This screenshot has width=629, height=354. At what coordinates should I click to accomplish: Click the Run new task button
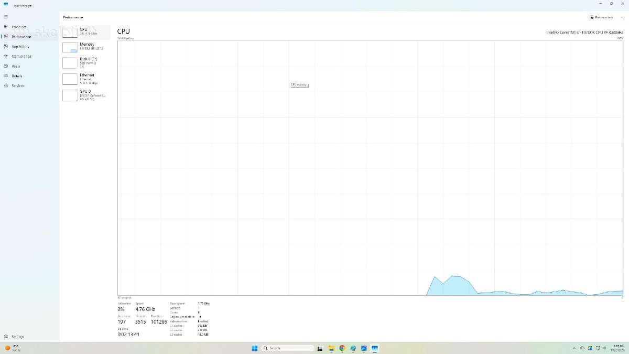[601, 17]
